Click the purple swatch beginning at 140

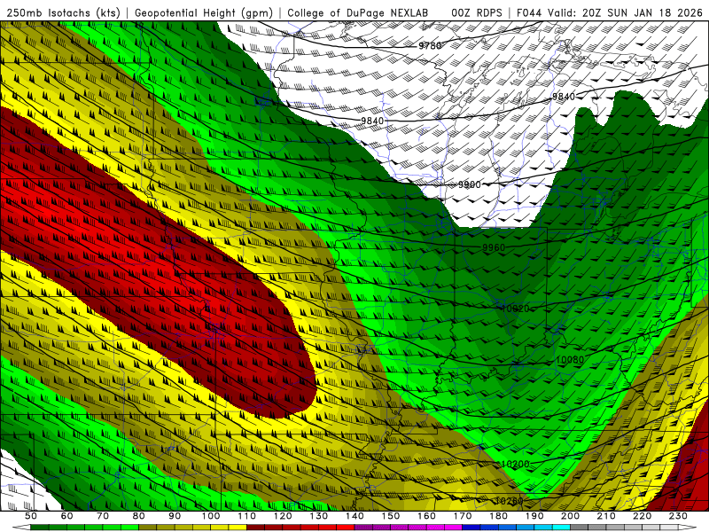click(363, 528)
